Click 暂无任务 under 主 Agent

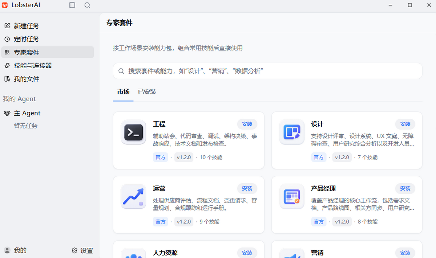[x=25, y=126]
